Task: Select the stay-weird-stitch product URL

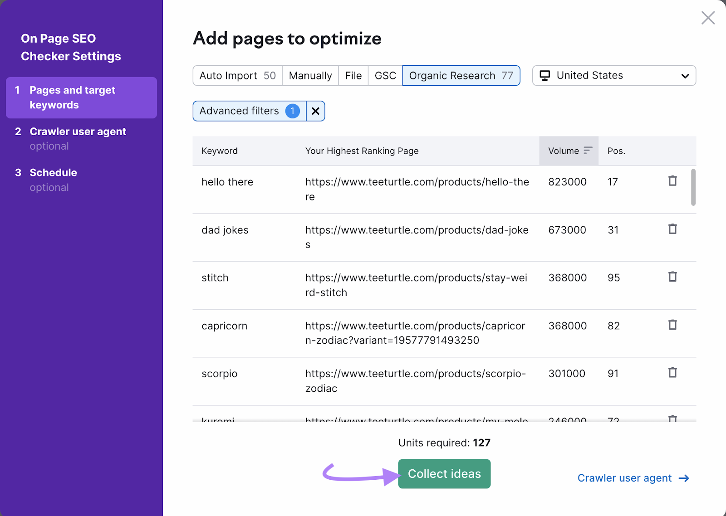Action: click(x=416, y=285)
